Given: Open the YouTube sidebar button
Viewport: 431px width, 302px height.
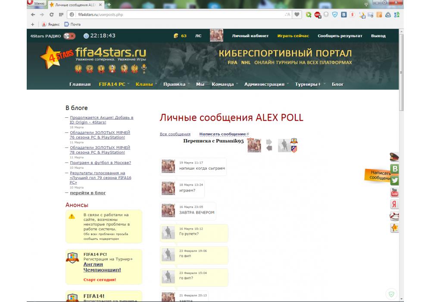Looking at the screenshot, I should point(395,192).
